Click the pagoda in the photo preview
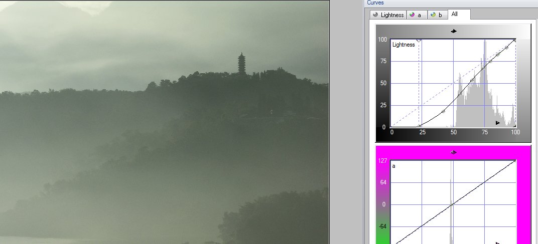Image resolution: width=538 pixels, height=244 pixels. tap(241, 63)
